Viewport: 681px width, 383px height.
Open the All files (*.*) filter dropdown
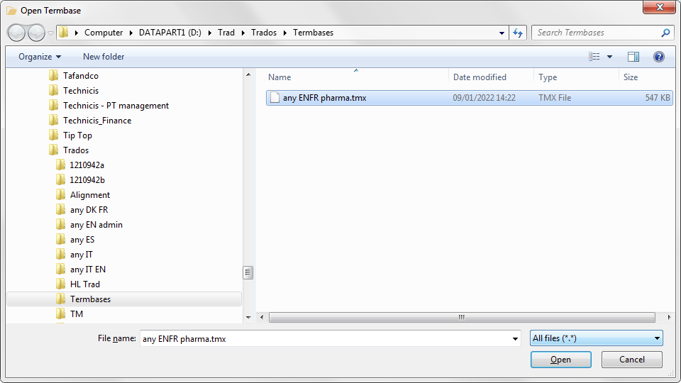[597, 338]
